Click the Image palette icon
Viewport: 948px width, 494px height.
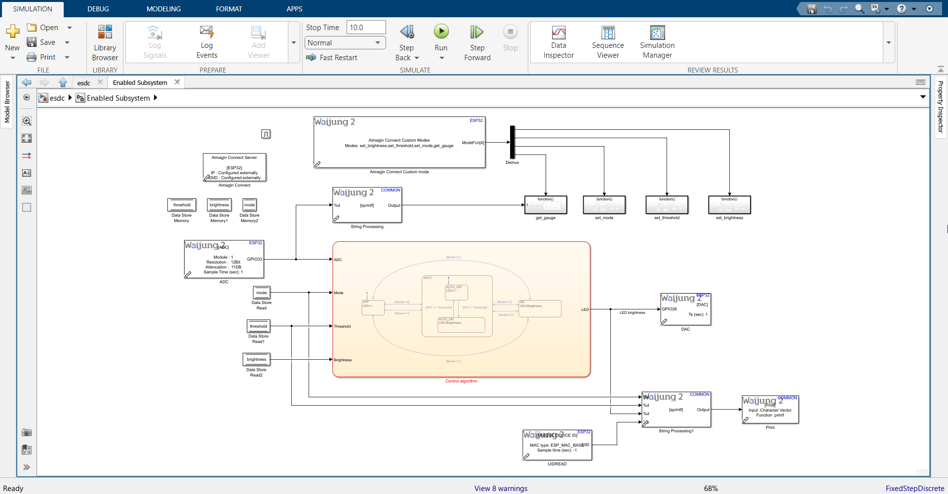(x=27, y=190)
